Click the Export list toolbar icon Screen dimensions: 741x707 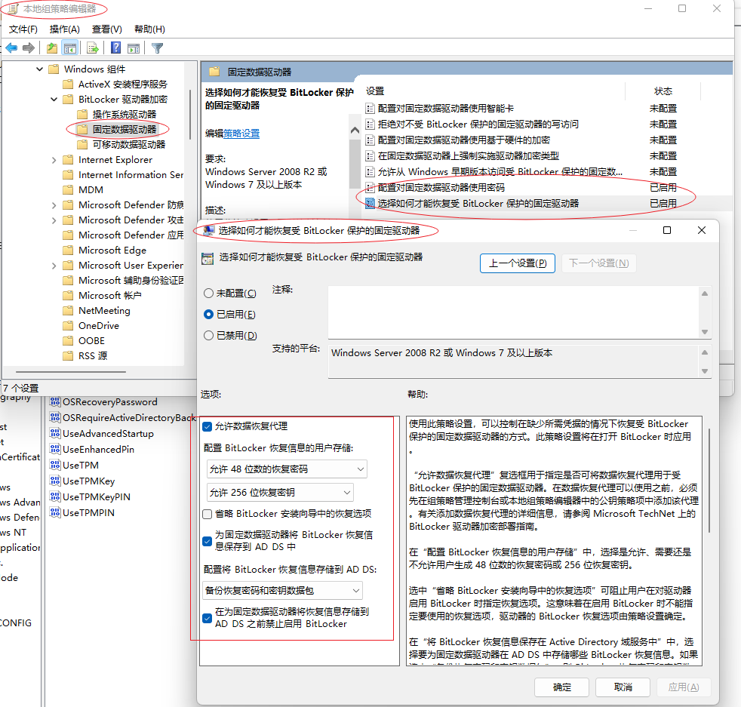click(x=93, y=48)
